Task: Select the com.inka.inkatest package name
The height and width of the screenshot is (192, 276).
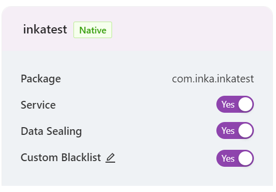Action: pos(213,79)
